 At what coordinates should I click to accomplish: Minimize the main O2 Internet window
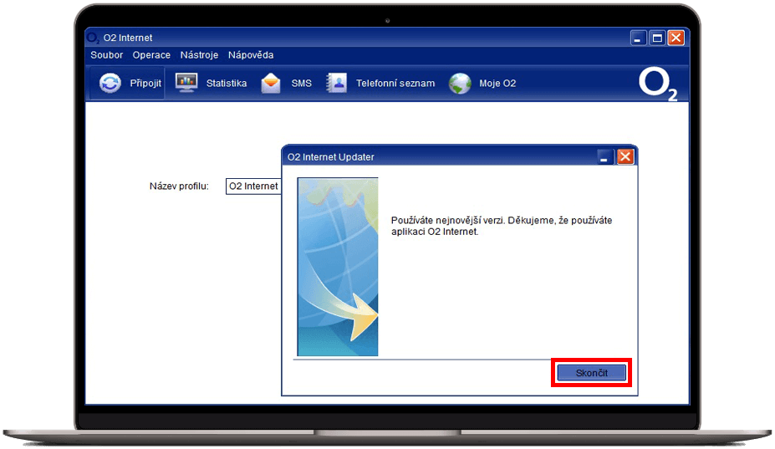tap(639, 38)
